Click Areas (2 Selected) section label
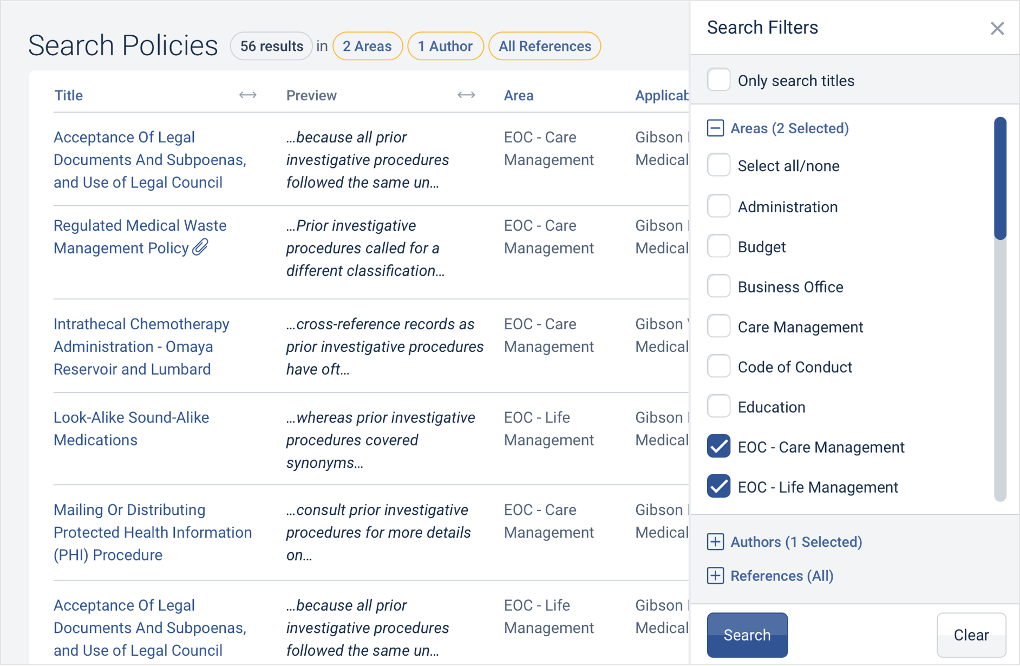1020x666 pixels. 789,128
